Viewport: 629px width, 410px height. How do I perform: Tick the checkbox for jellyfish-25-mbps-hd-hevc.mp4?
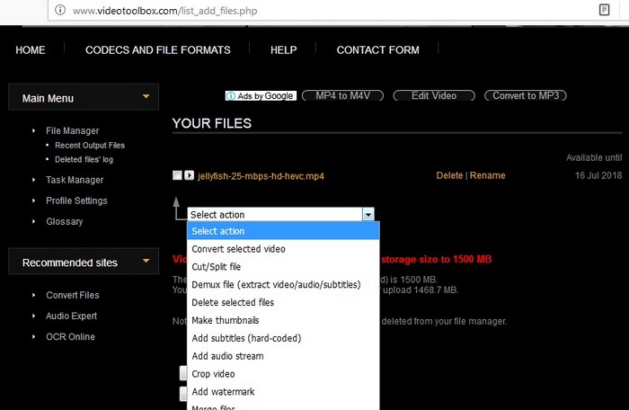[x=177, y=175]
